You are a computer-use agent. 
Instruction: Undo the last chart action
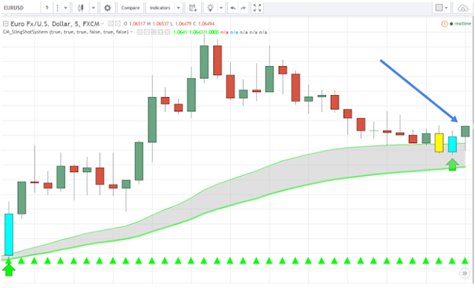pos(233,8)
